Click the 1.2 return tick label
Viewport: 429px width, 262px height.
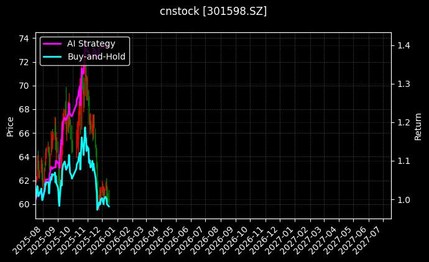point(403,122)
